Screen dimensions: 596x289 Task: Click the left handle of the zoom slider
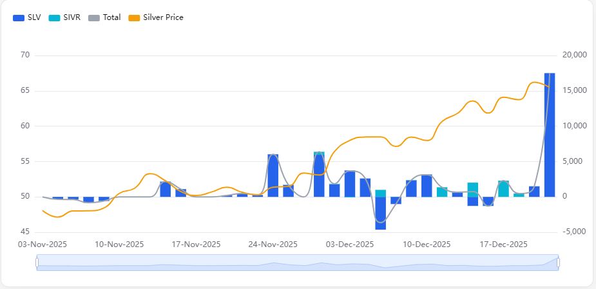(x=37, y=262)
